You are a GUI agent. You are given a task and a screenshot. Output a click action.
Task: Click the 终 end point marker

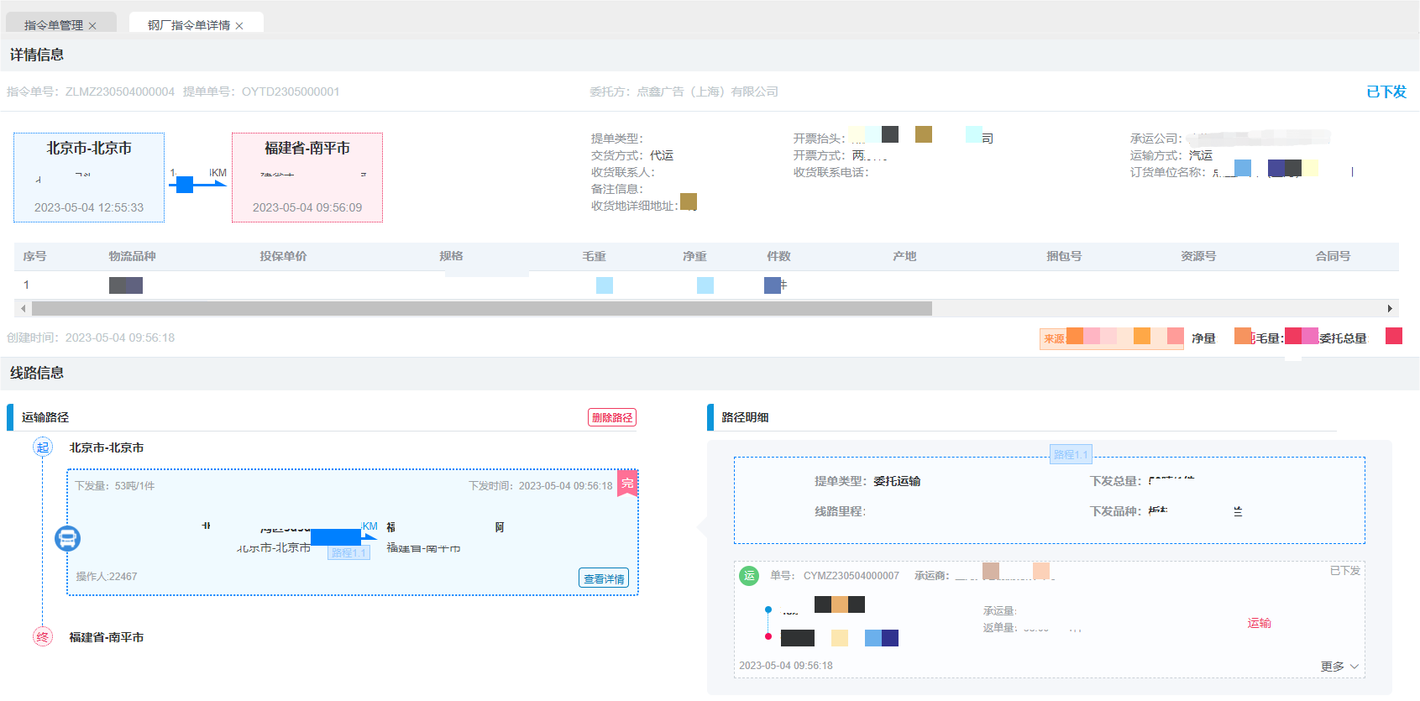pyautogui.click(x=43, y=637)
